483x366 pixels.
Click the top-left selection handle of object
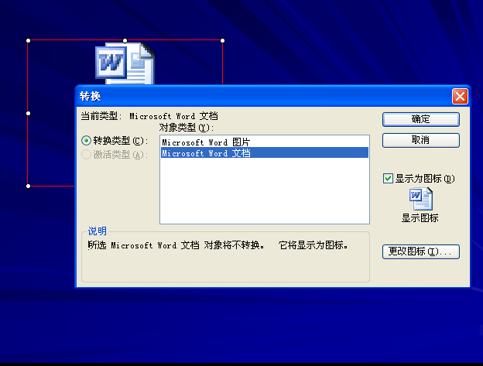click(x=29, y=41)
